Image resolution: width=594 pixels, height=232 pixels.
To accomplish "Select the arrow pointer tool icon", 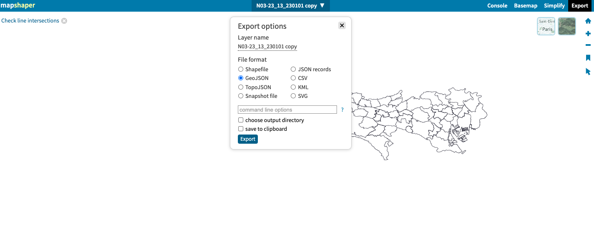I will click(588, 72).
